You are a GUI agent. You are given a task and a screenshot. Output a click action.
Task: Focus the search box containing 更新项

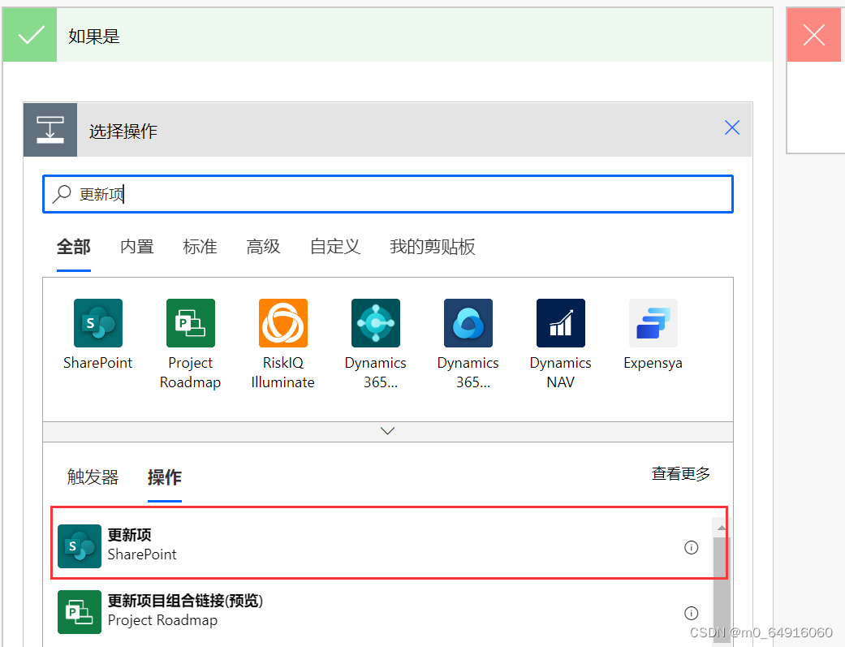pyautogui.click(x=388, y=194)
